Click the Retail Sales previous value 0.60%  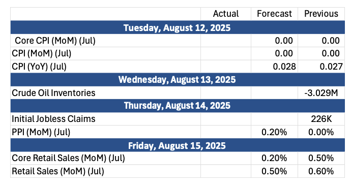321,171
